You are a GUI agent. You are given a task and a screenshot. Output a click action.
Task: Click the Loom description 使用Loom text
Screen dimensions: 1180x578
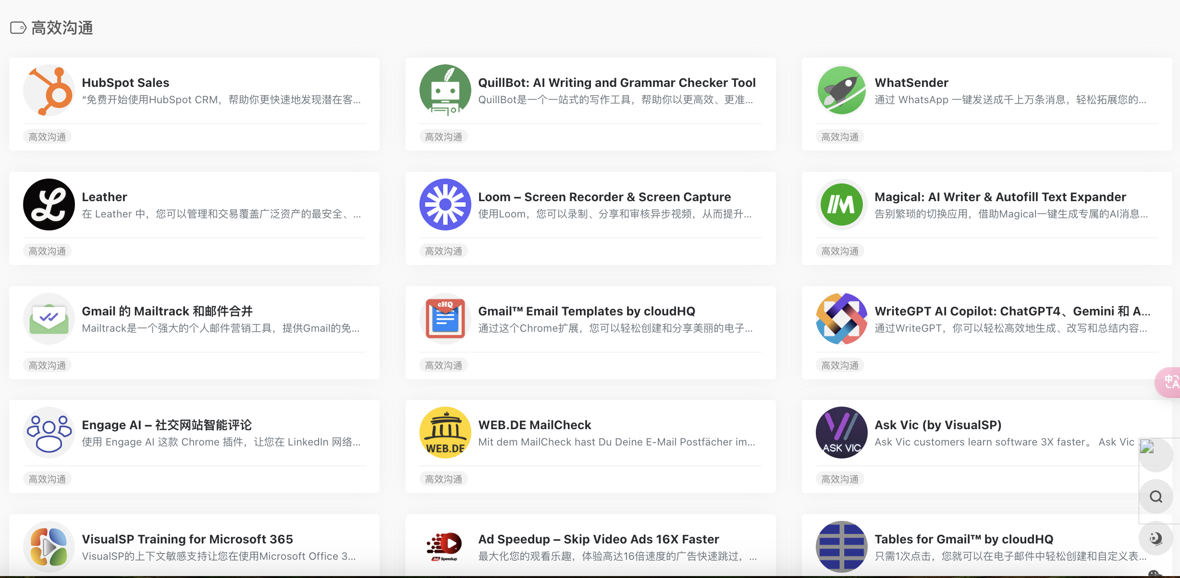615,214
